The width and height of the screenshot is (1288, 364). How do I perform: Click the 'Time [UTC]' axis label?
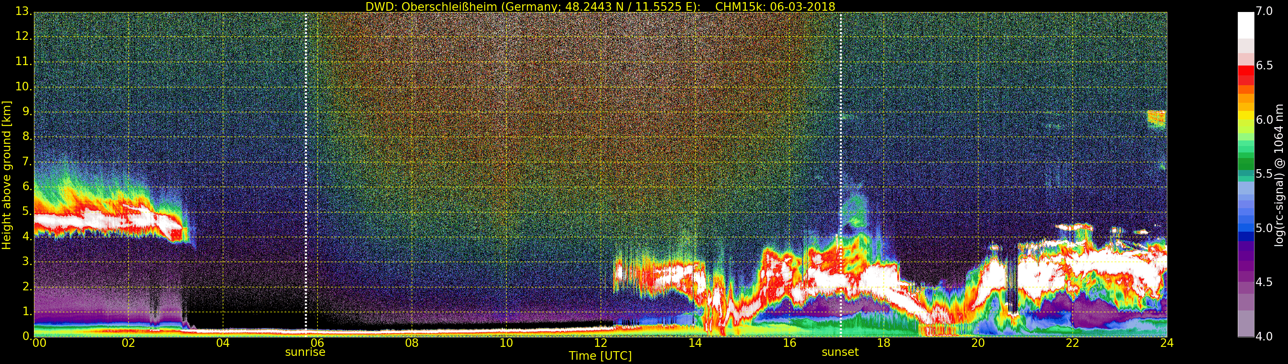(x=600, y=356)
